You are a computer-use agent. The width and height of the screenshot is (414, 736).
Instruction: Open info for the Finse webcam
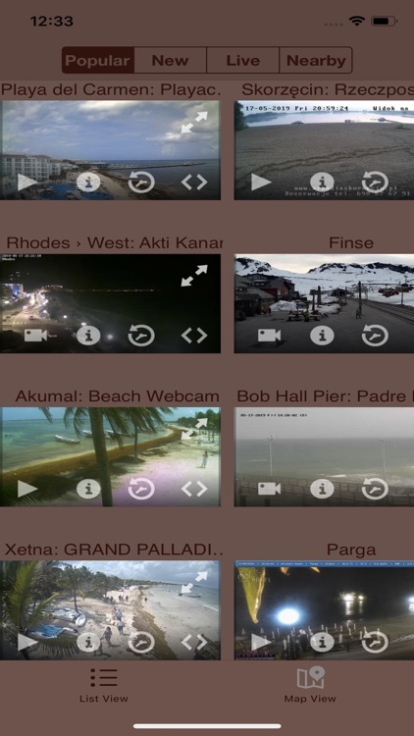(322, 336)
